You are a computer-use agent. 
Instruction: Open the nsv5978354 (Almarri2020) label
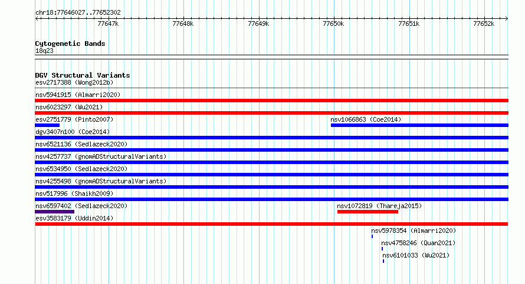[414, 230]
